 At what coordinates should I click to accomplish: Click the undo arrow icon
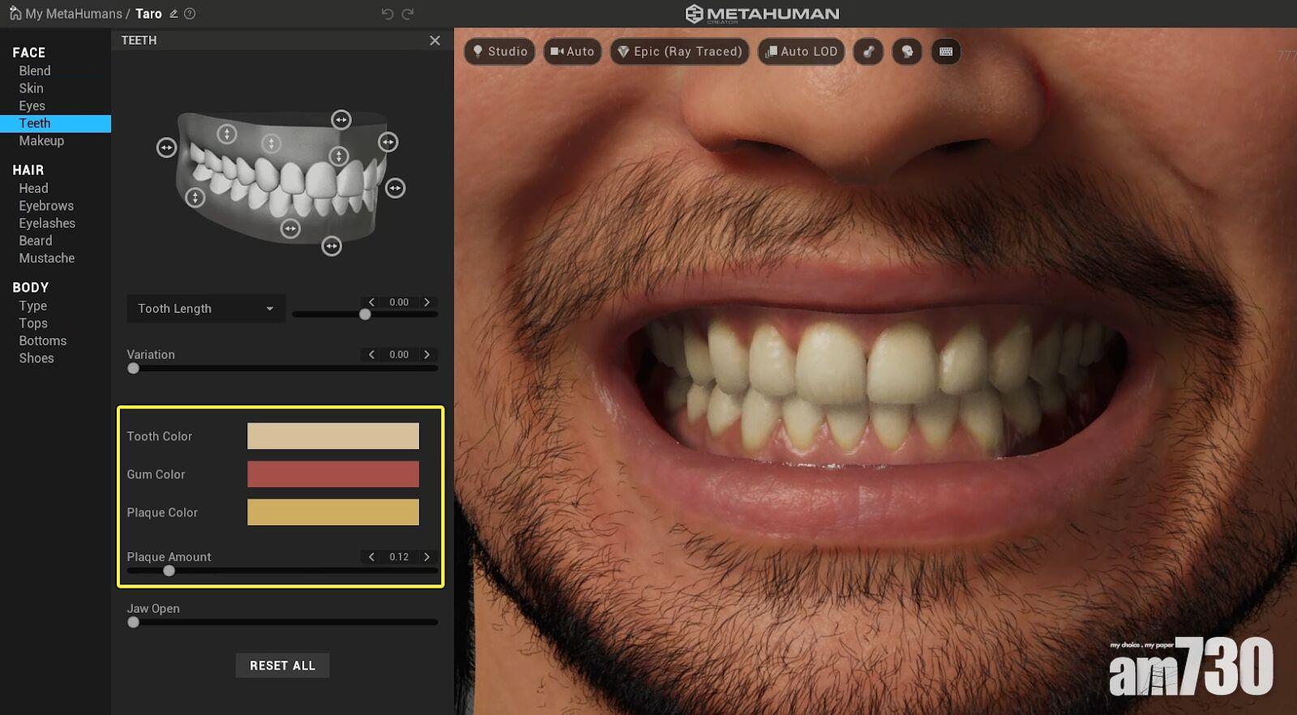point(387,14)
